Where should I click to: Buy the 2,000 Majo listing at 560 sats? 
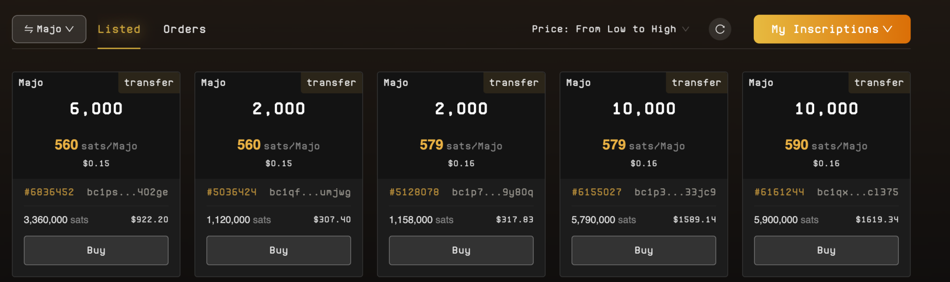coord(278,250)
